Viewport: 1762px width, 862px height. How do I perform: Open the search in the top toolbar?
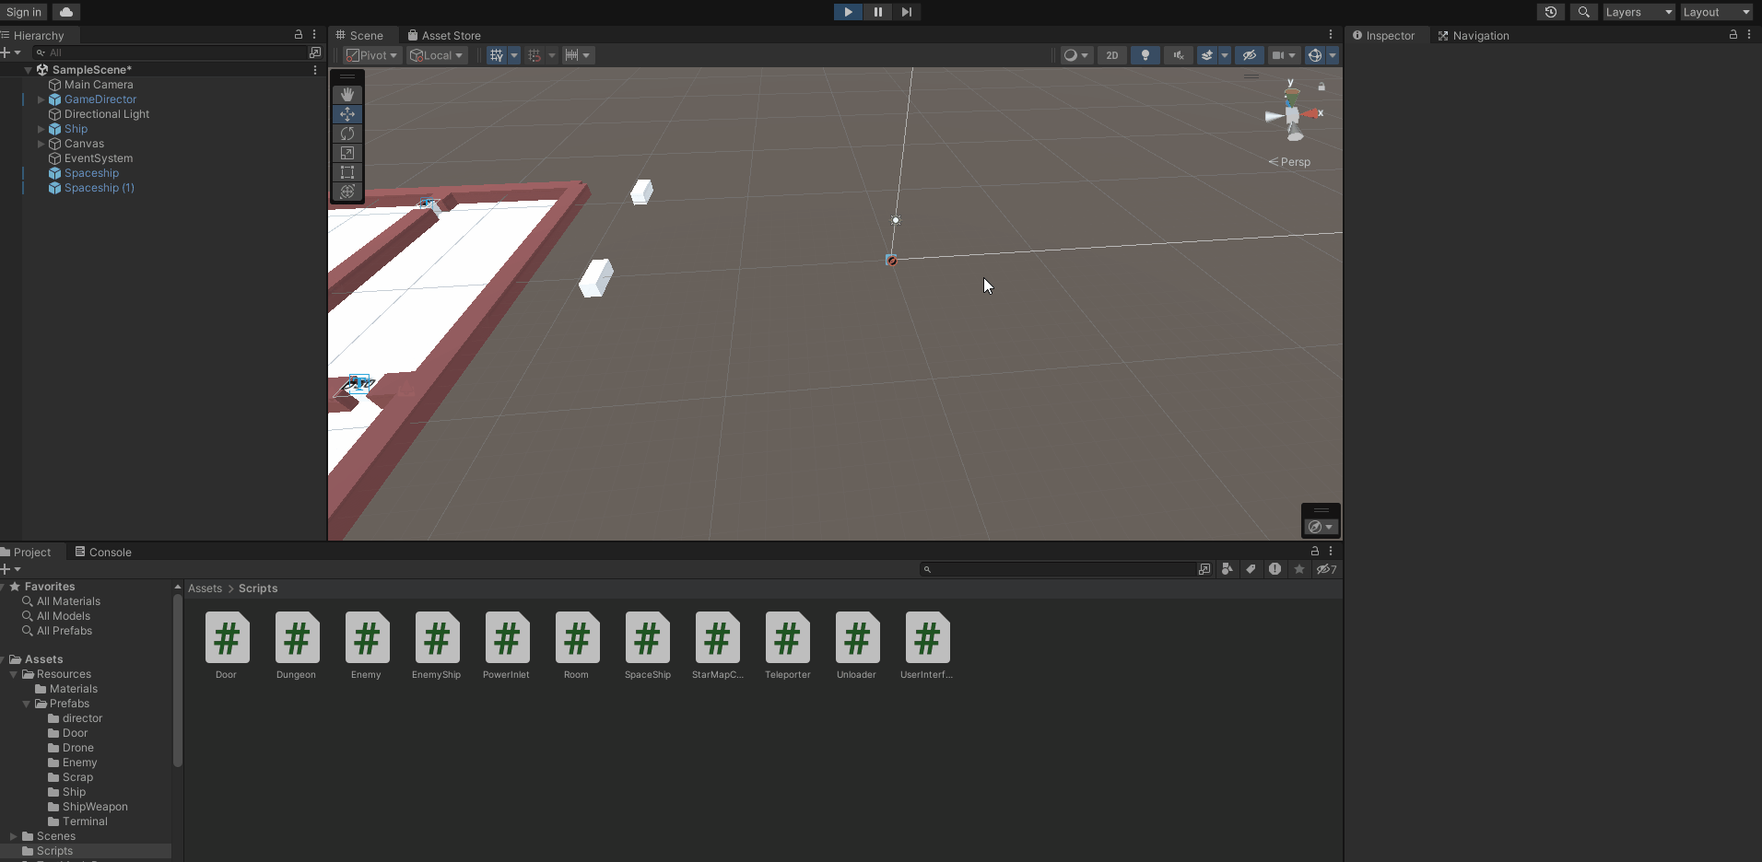[1583, 12]
